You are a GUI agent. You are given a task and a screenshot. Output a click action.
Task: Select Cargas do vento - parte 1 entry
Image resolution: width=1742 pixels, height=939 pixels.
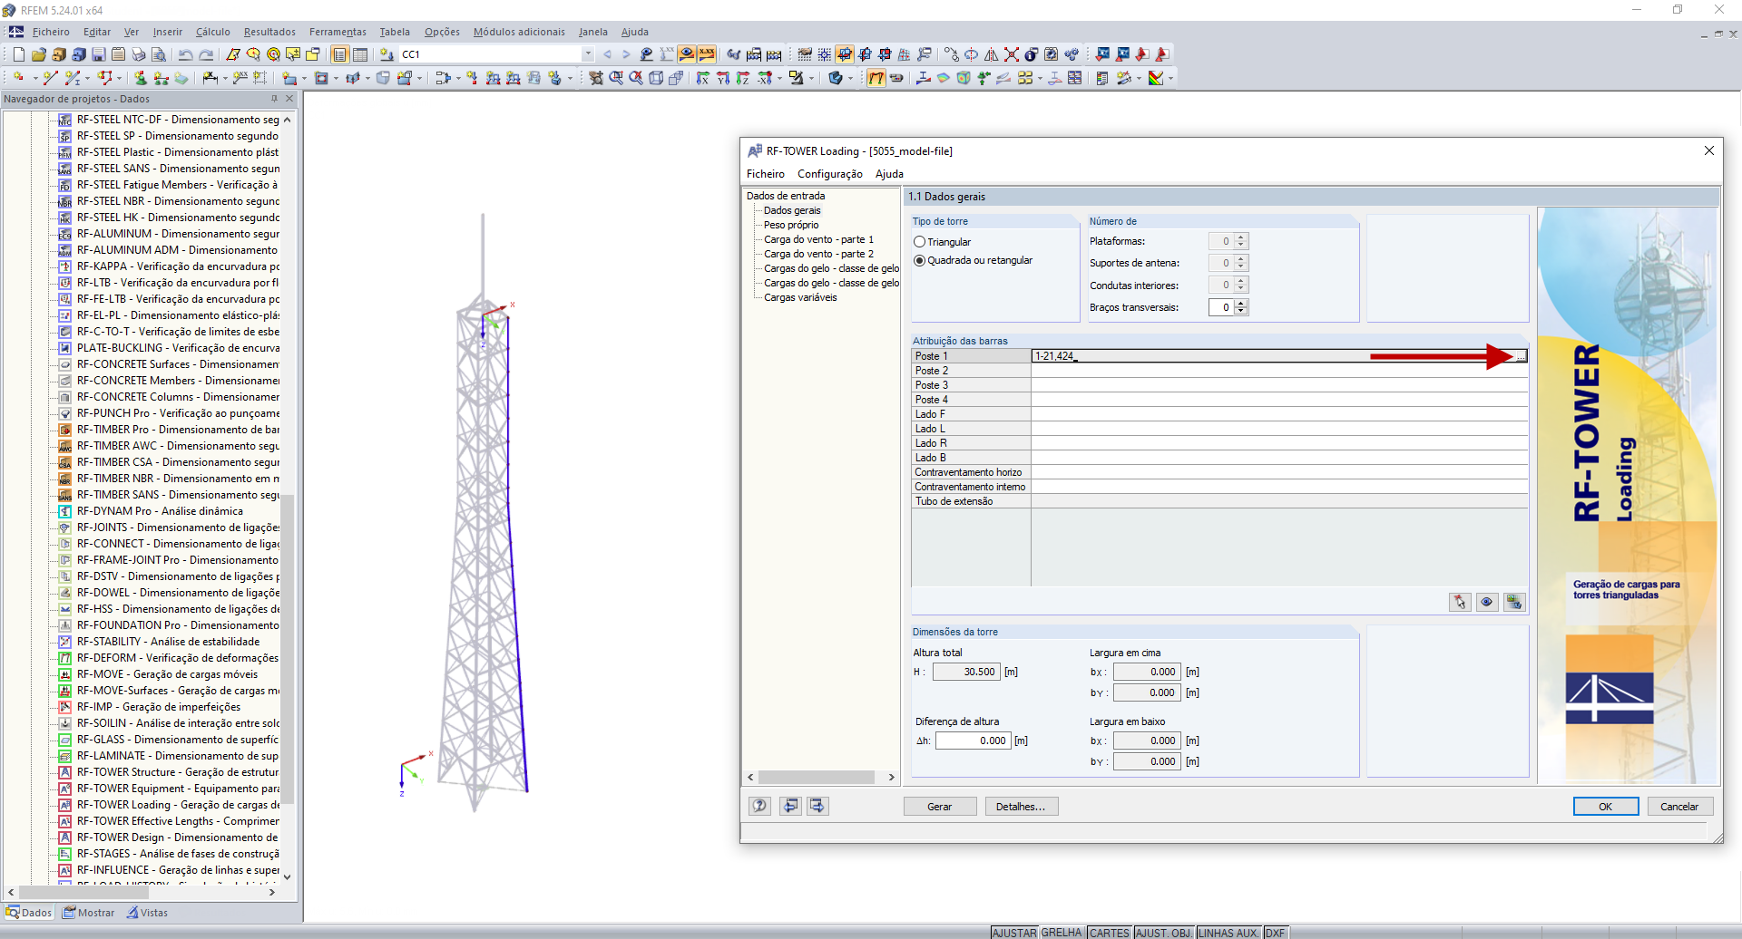pos(817,239)
